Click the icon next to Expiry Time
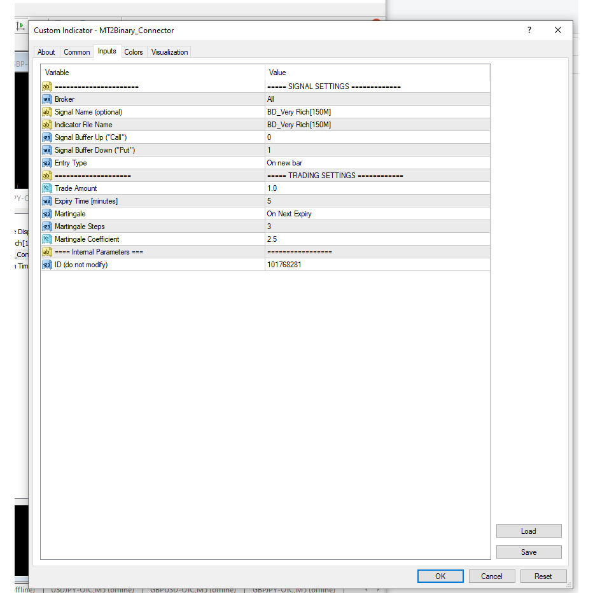593x593 pixels. coord(46,201)
